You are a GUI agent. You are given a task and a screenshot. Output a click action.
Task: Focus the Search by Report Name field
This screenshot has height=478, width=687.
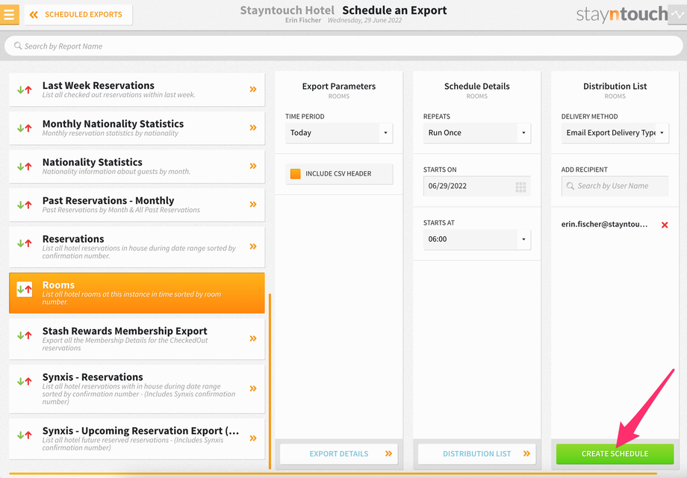point(343,46)
